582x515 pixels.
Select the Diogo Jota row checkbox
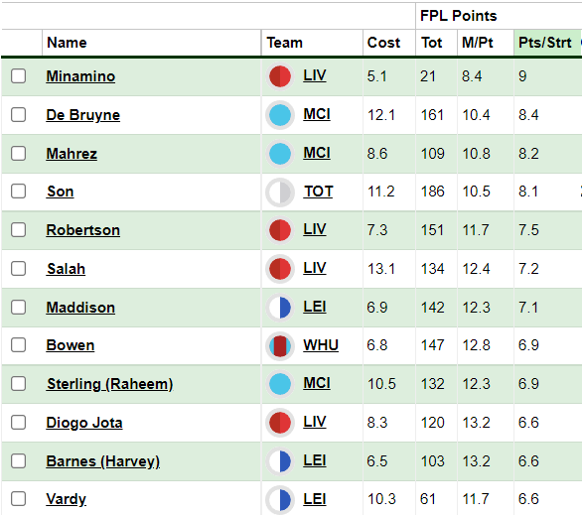pyautogui.click(x=18, y=423)
